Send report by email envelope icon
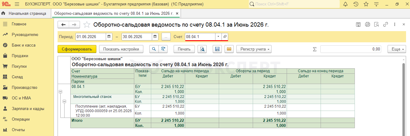The width and height of the screenshot is (410, 136). (x=229, y=49)
